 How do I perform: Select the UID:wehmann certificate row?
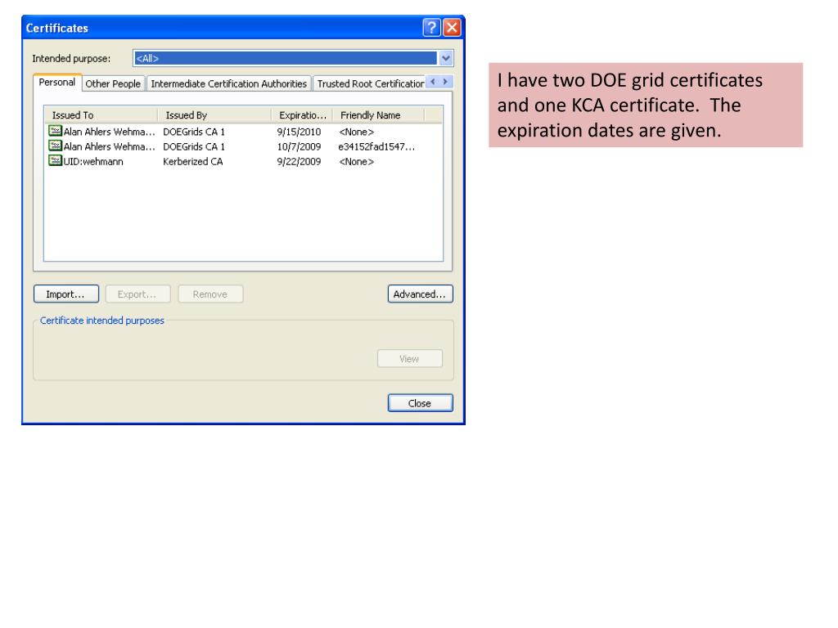pos(243,161)
